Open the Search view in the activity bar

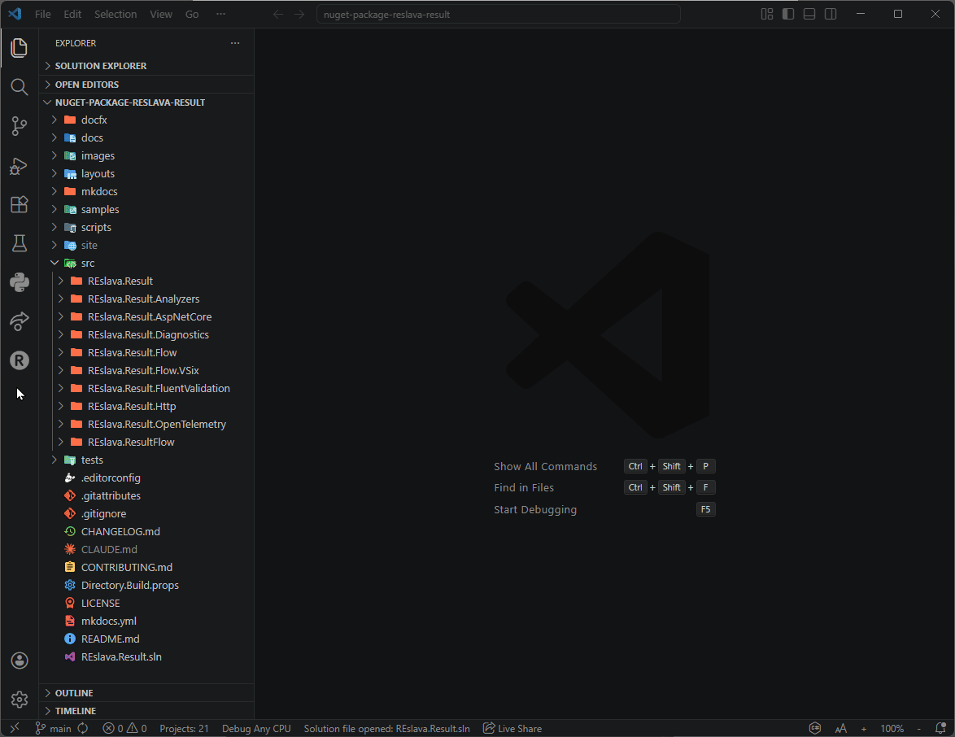coord(19,87)
